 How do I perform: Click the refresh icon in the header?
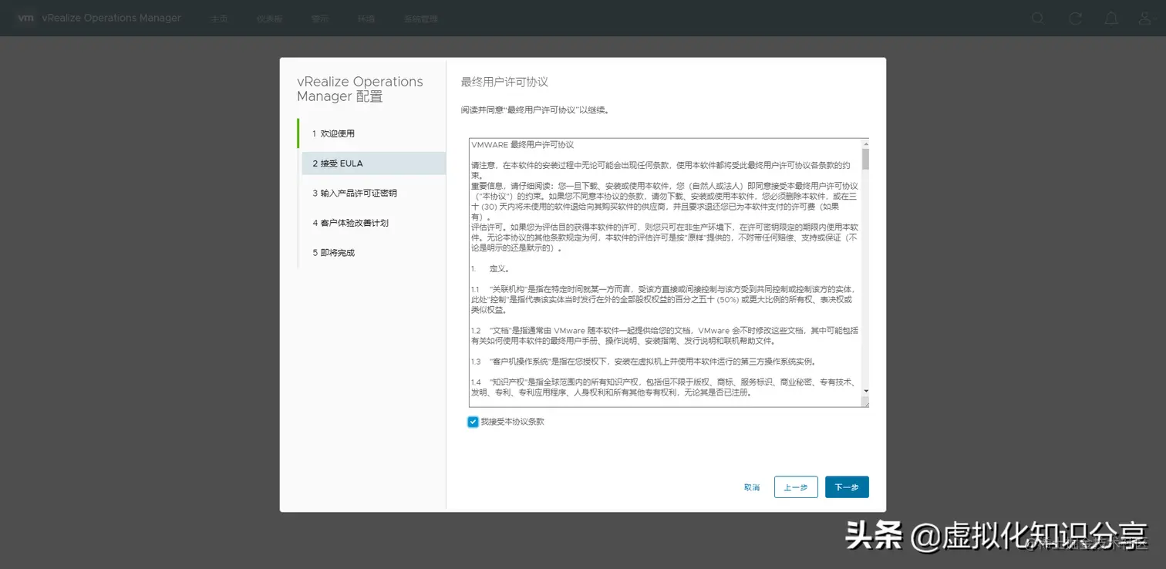point(1074,18)
